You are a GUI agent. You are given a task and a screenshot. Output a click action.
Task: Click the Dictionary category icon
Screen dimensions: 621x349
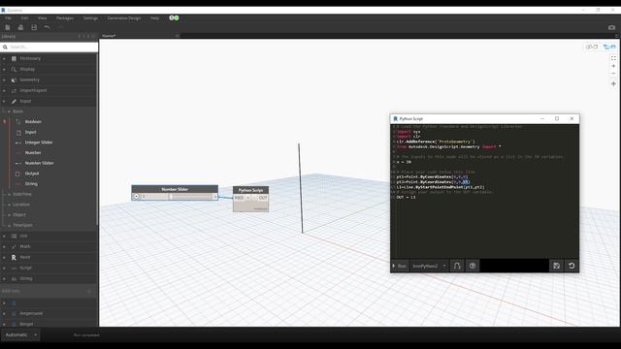(14, 58)
